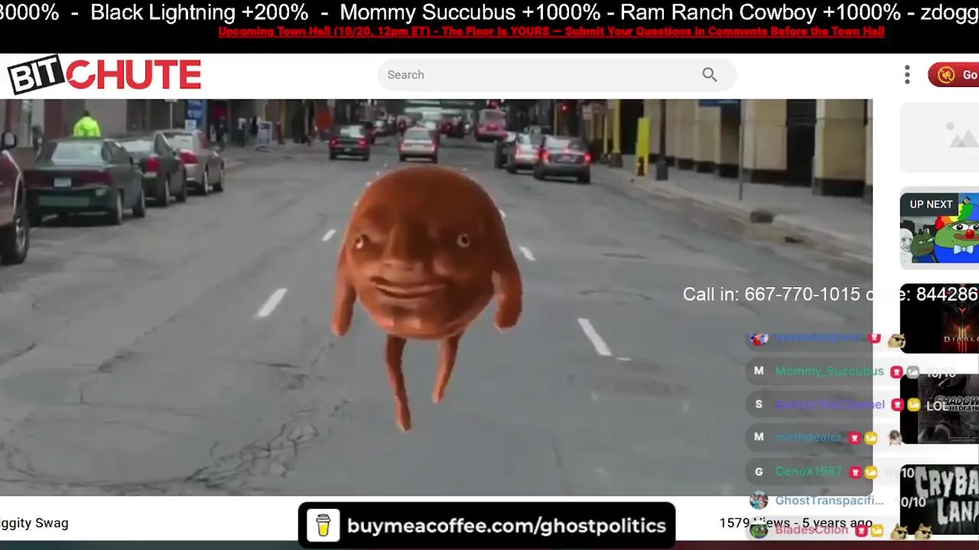This screenshot has width=979, height=550.
Task: Open the BitChute home logo
Action: (104, 76)
